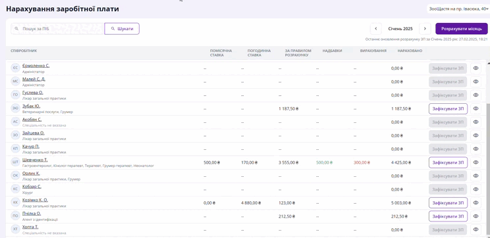The image size is (490, 238).
Task: Open the eye icon for Зайцева О.
Action: pyautogui.click(x=476, y=135)
